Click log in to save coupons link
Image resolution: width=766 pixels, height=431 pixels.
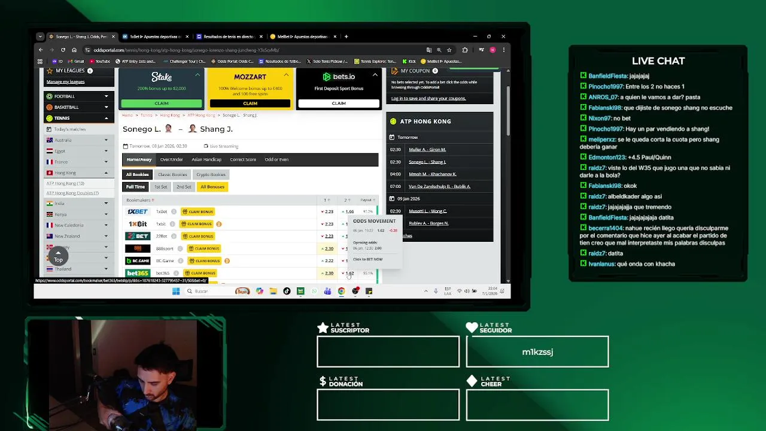point(428,98)
